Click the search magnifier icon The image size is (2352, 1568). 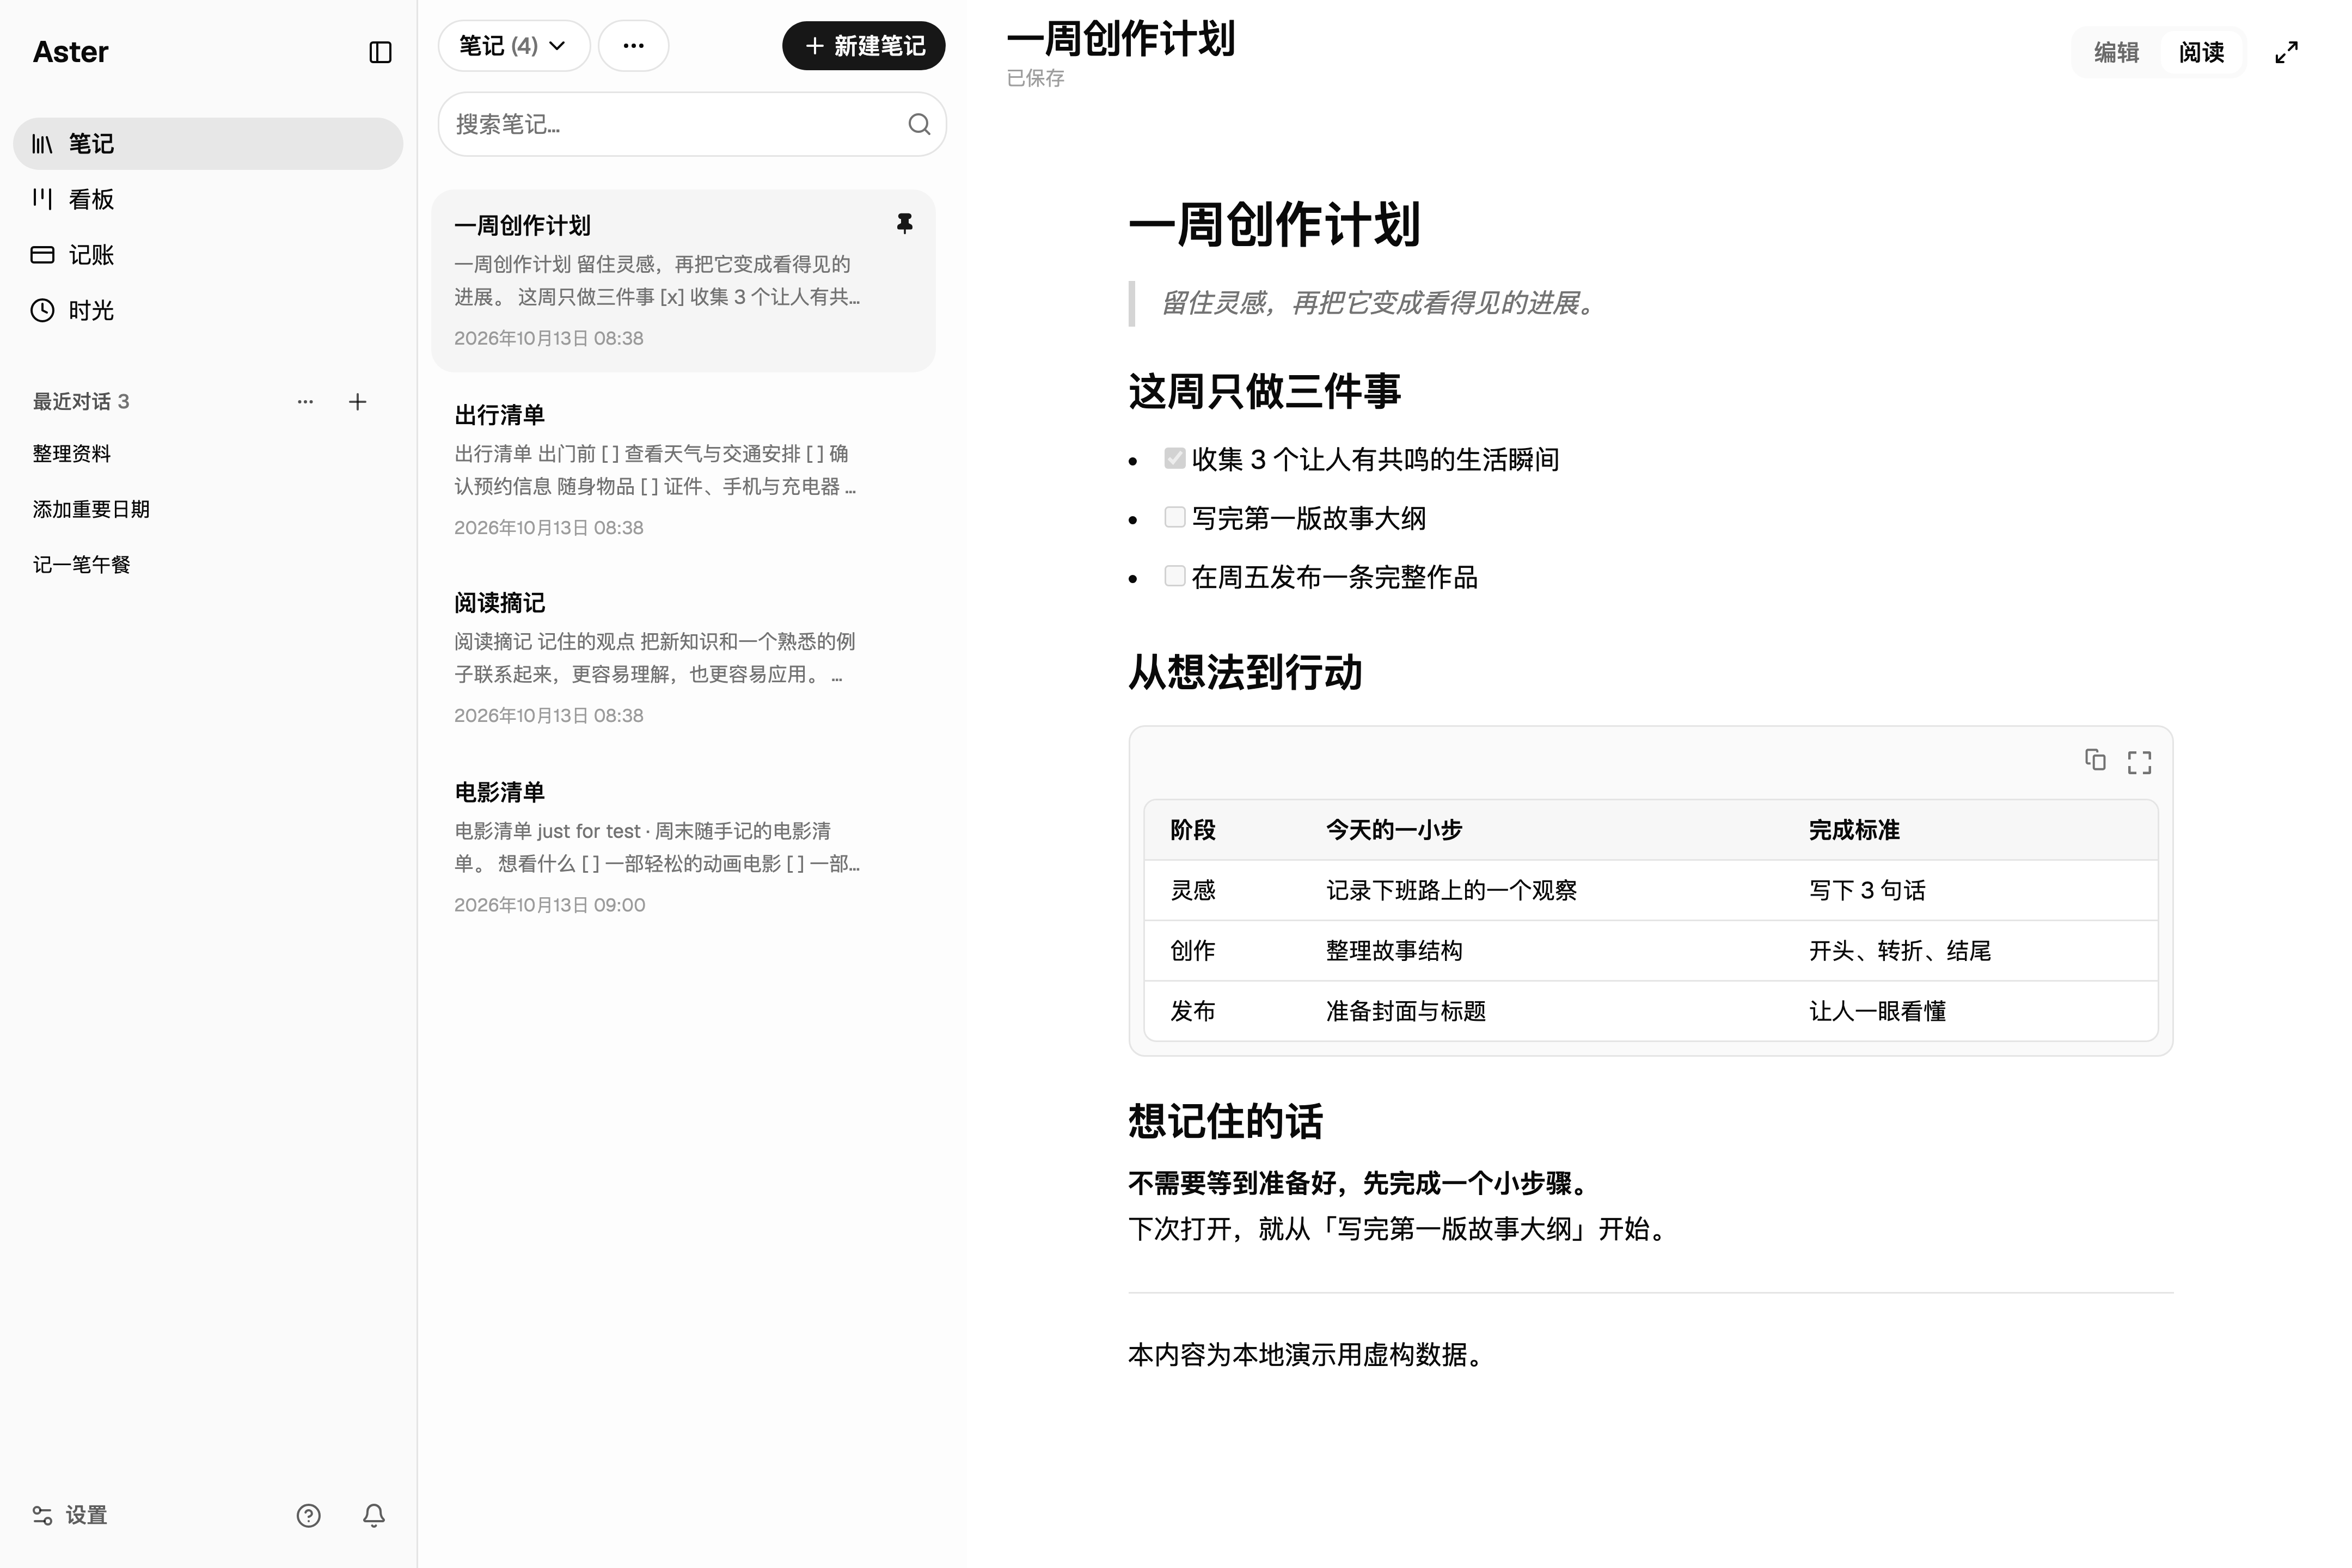click(919, 124)
